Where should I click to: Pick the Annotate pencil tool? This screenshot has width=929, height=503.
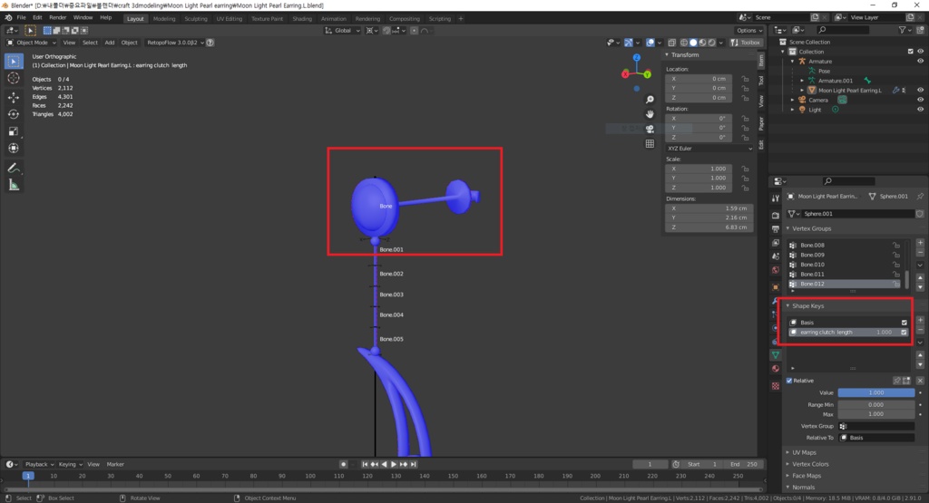click(14, 168)
